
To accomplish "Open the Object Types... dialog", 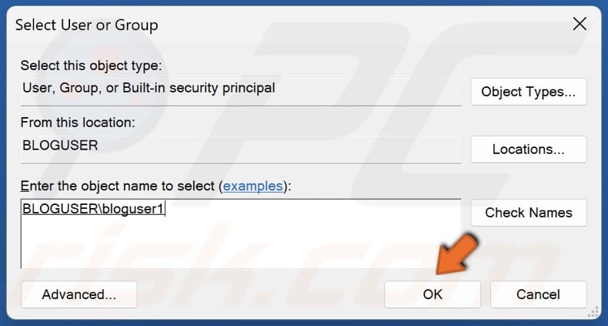I will pos(528,92).
